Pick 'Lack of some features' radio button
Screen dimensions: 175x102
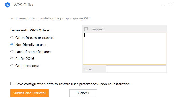pos(12,52)
